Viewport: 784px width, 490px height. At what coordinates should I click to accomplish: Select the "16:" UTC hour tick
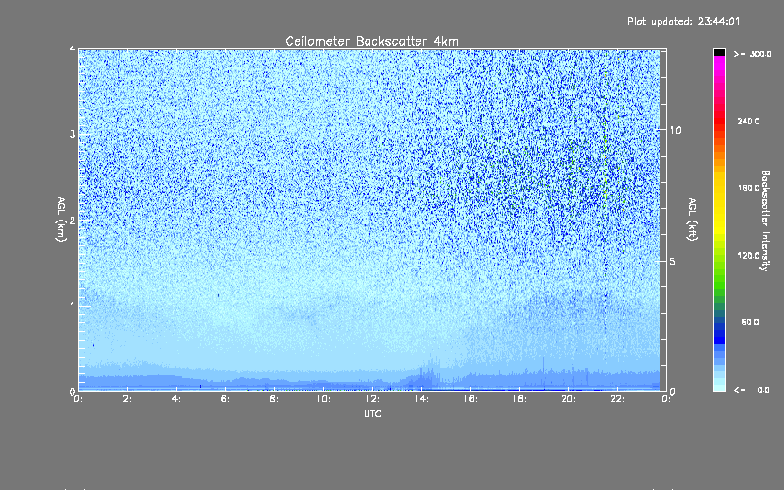tap(471, 399)
